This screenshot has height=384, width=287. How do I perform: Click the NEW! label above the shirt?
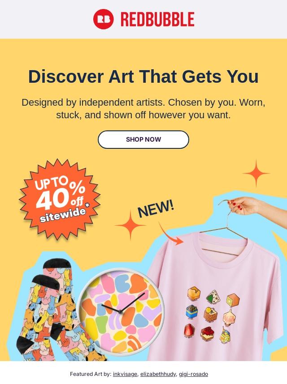pyautogui.click(x=156, y=208)
